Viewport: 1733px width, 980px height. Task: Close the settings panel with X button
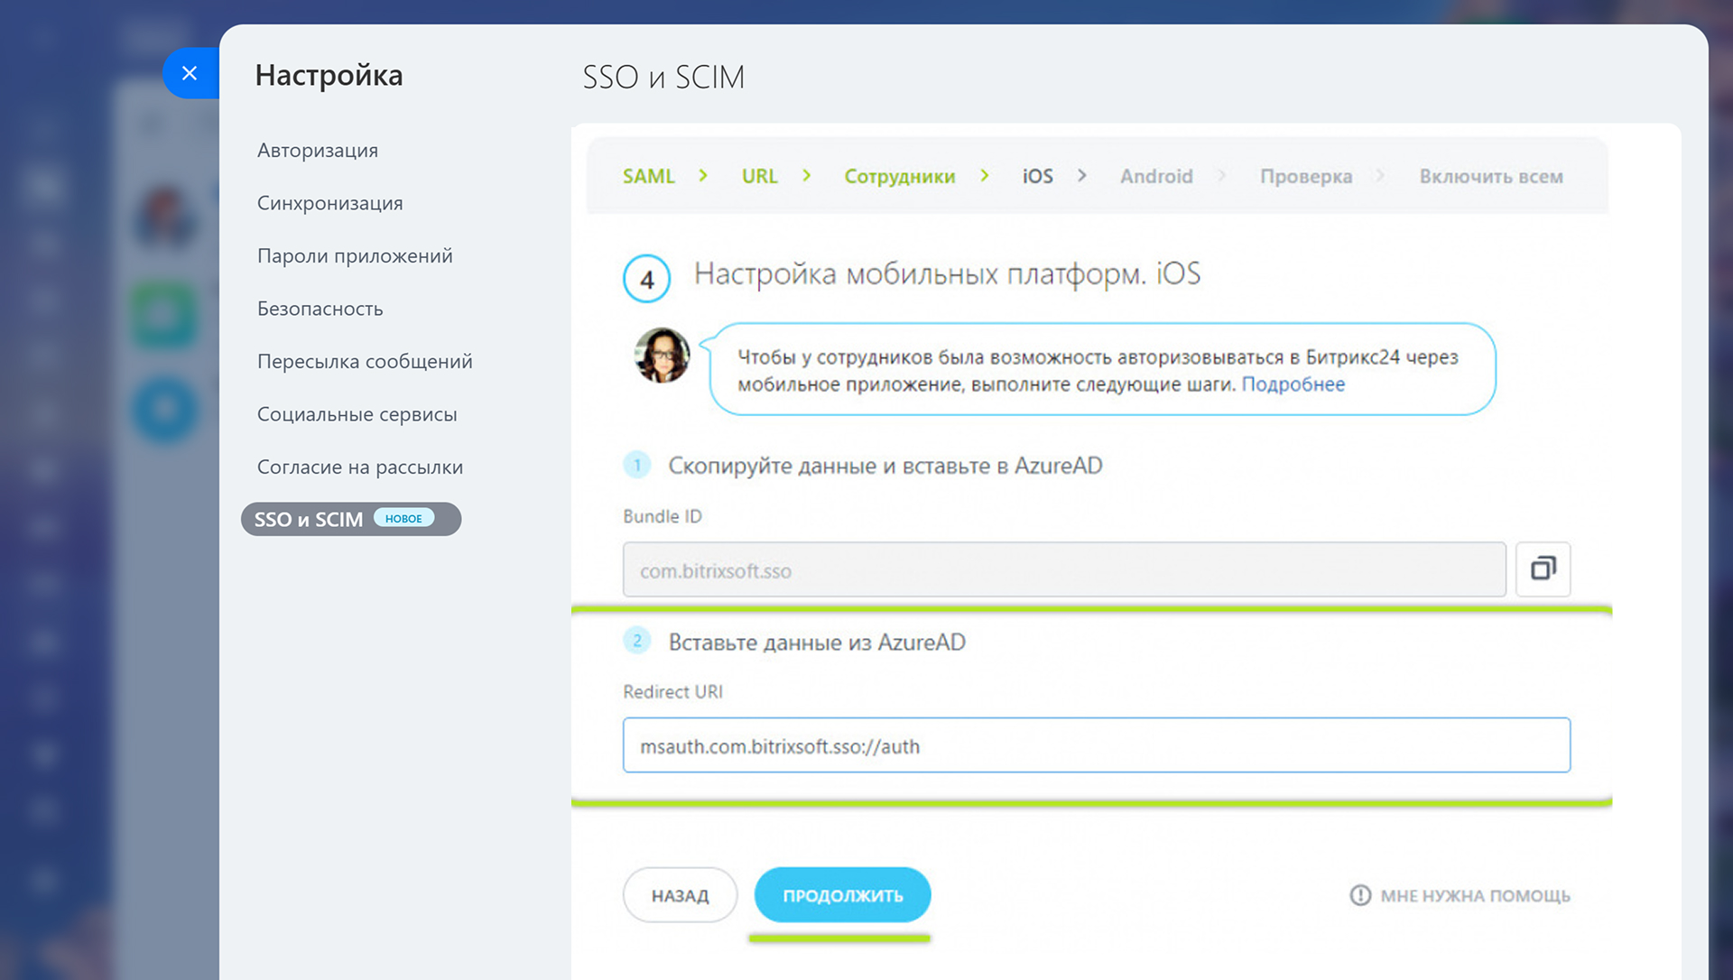point(190,73)
